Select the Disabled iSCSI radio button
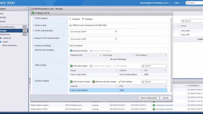The height and width of the screenshot is (114, 203). [x=70, y=19]
